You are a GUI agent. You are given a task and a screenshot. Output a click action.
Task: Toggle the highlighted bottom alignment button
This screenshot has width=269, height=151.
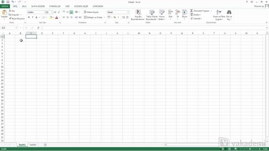click(71, 12)
